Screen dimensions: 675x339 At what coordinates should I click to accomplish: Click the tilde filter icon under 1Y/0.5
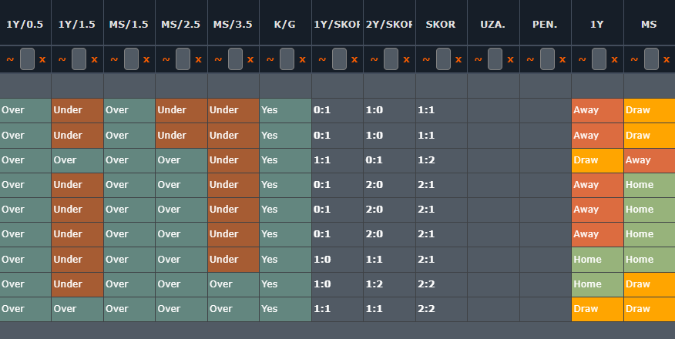10,59
